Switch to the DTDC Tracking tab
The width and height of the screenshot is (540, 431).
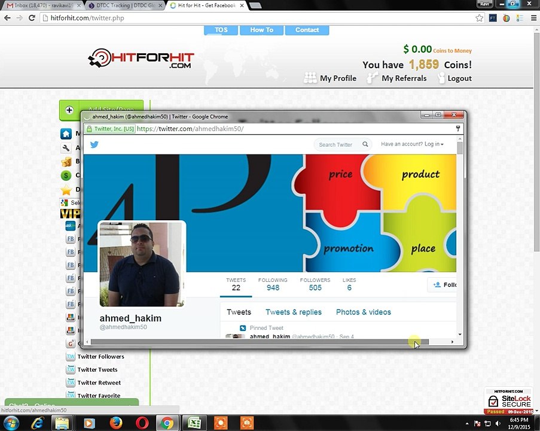coord(124,5)
